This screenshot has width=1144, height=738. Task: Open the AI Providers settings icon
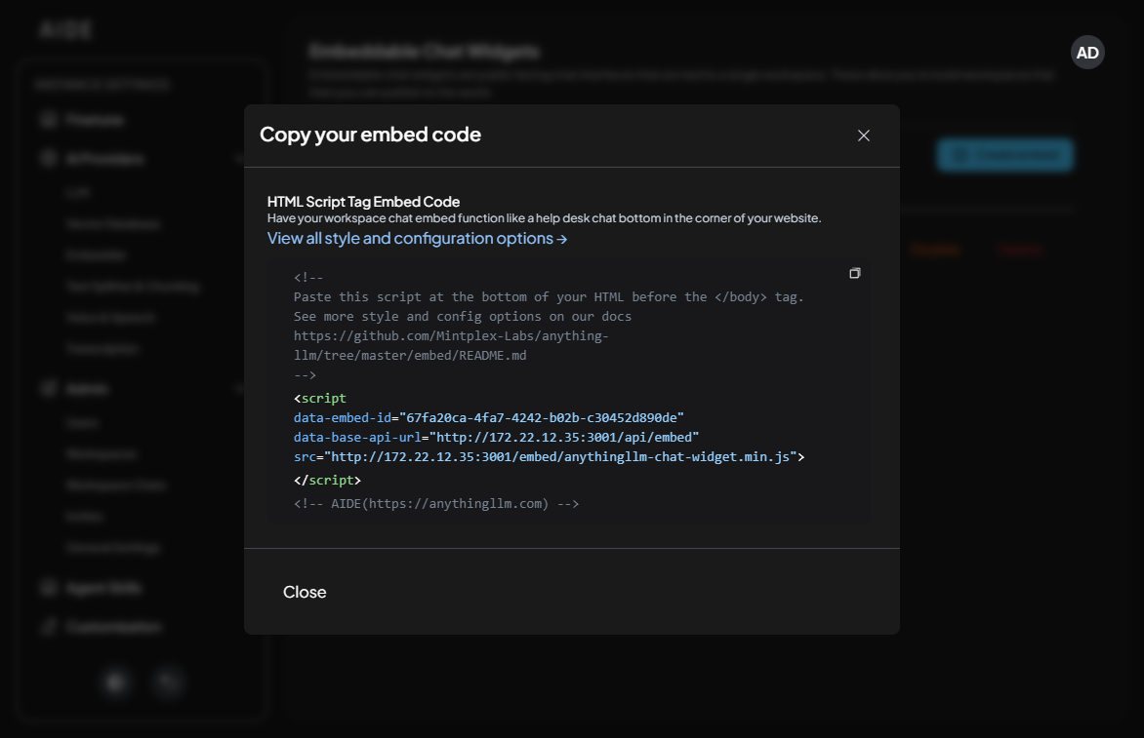pyautogui.click(x=49, y=157)
